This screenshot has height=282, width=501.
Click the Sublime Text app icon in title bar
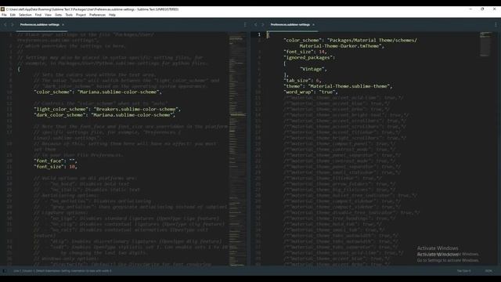point(3,9)
